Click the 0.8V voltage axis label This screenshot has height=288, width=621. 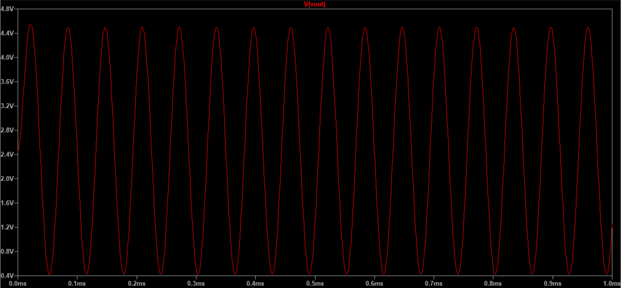[x=7, y=251]
